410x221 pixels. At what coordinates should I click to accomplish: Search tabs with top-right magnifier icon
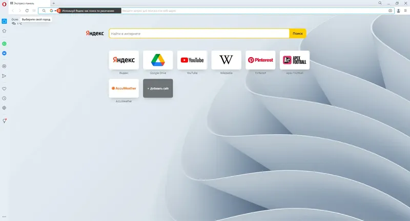380,3
